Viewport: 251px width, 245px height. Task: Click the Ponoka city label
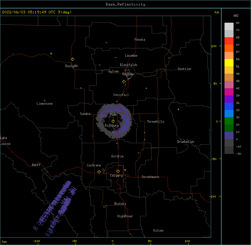click(140, 40)
